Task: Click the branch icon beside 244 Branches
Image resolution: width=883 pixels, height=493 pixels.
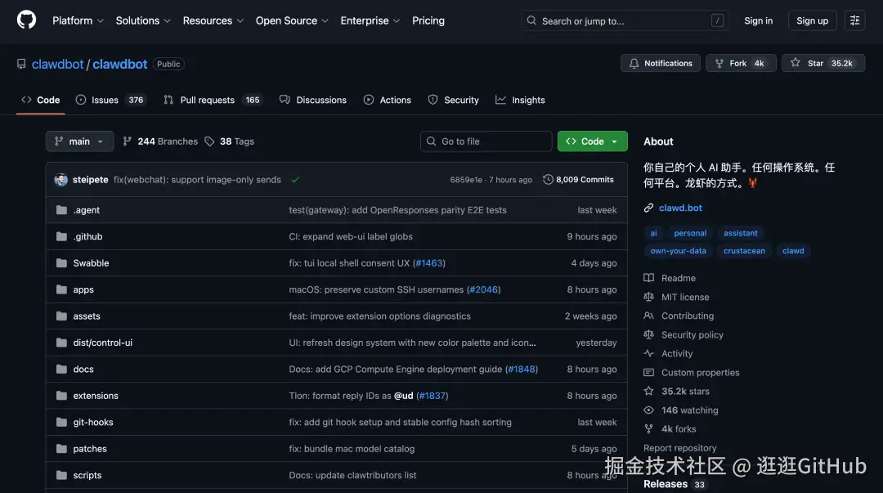Action: (x=128, y=141)
